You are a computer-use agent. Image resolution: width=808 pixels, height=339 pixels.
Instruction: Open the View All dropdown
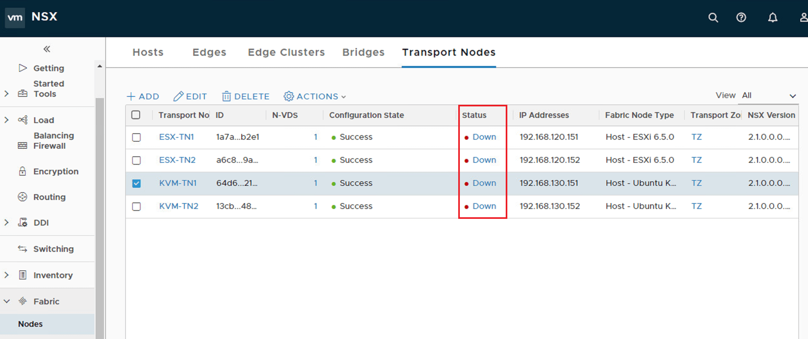click(x=768, y=95)
